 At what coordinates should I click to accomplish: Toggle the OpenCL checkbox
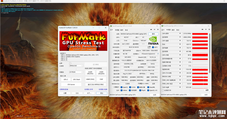tap(121, 87)
